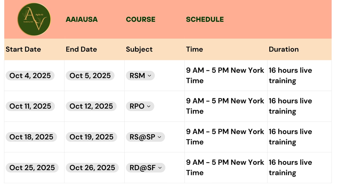Click the Oct 12, 2025 end date chip
This screenshot has height=193, width=343.
point(91,106)
